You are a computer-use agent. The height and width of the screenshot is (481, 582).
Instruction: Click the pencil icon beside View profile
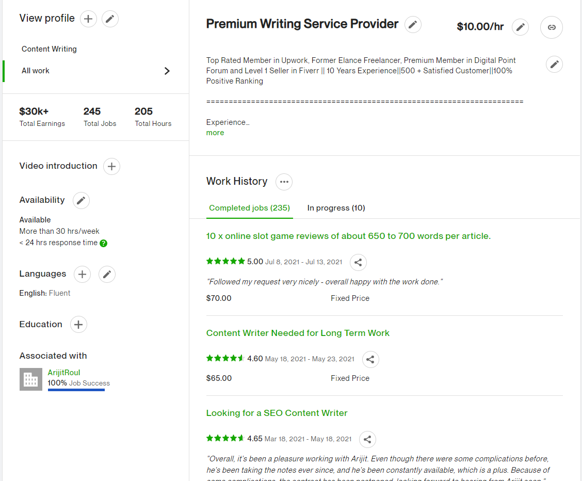tap(110, 19)
